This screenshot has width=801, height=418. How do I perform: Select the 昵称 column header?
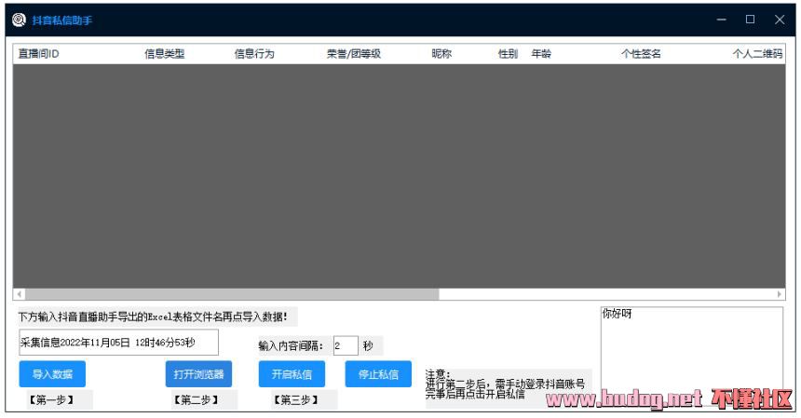tap(441, 54)
